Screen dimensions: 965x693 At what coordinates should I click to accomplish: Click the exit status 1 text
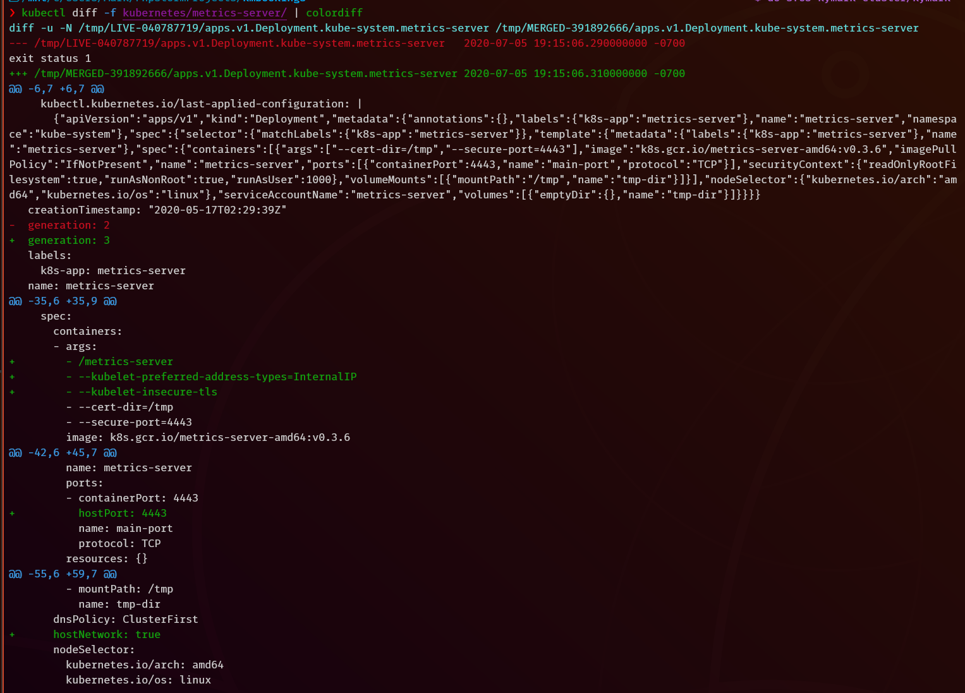[x=50, y=58]
